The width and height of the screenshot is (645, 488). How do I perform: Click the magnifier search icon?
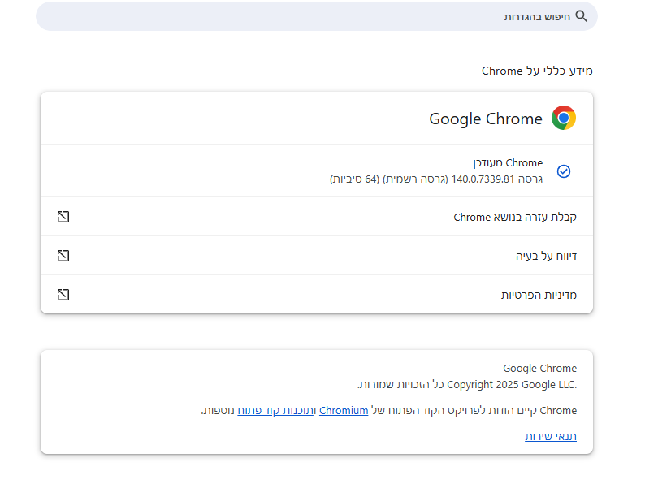click(x=581, y=16)
